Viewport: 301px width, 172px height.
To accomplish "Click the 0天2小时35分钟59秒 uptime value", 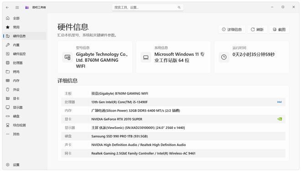I will point(254,54).
